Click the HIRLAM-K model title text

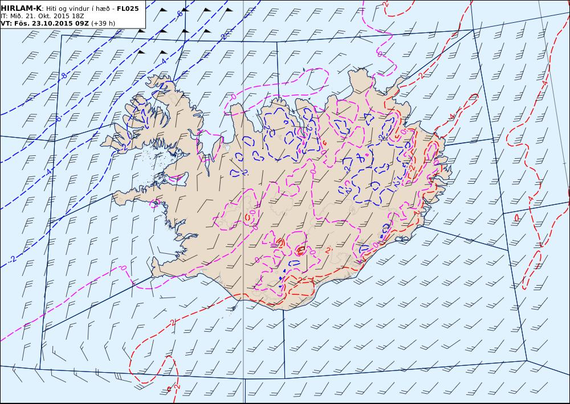coord(22,9)
